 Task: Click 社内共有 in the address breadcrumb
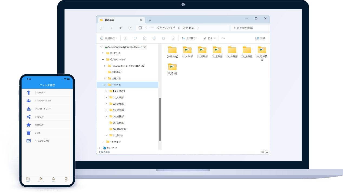(188, 28)
